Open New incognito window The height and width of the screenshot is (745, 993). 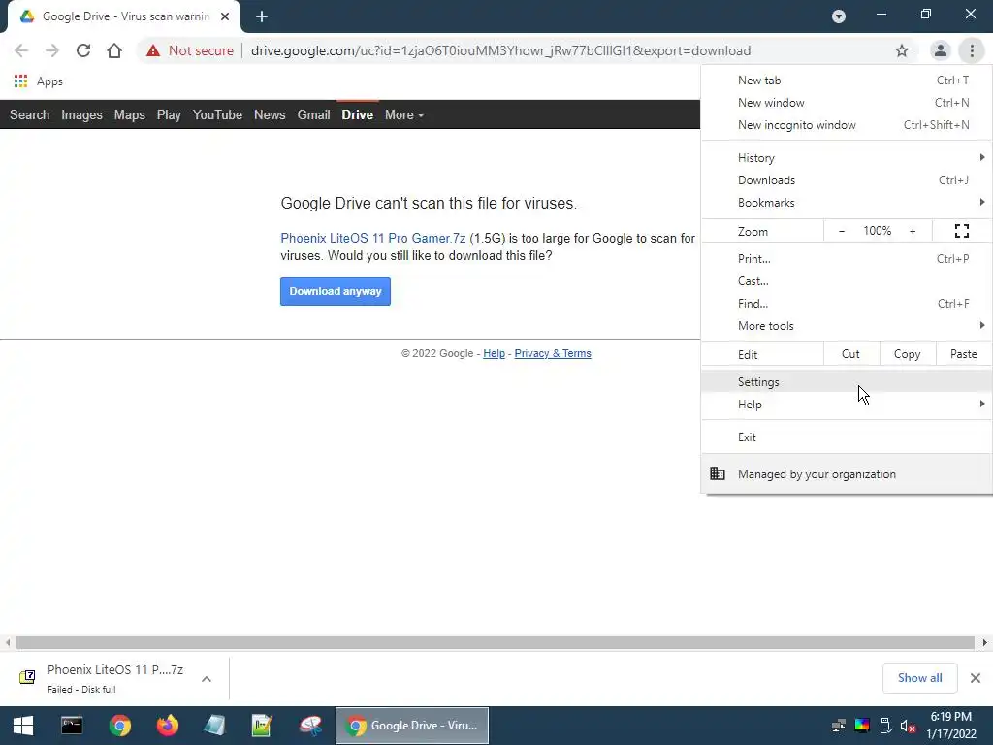[x=847, y=125]
